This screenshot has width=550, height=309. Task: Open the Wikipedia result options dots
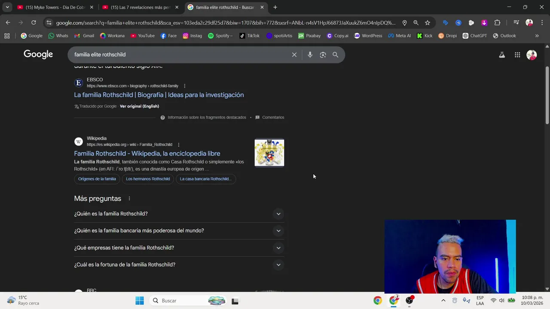pyautogui.click(x=178, y=145)
